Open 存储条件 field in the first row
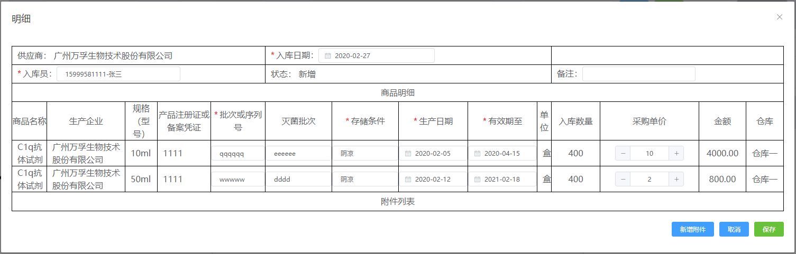This screenshot has height=254, width=796. (x=365, y=154)
